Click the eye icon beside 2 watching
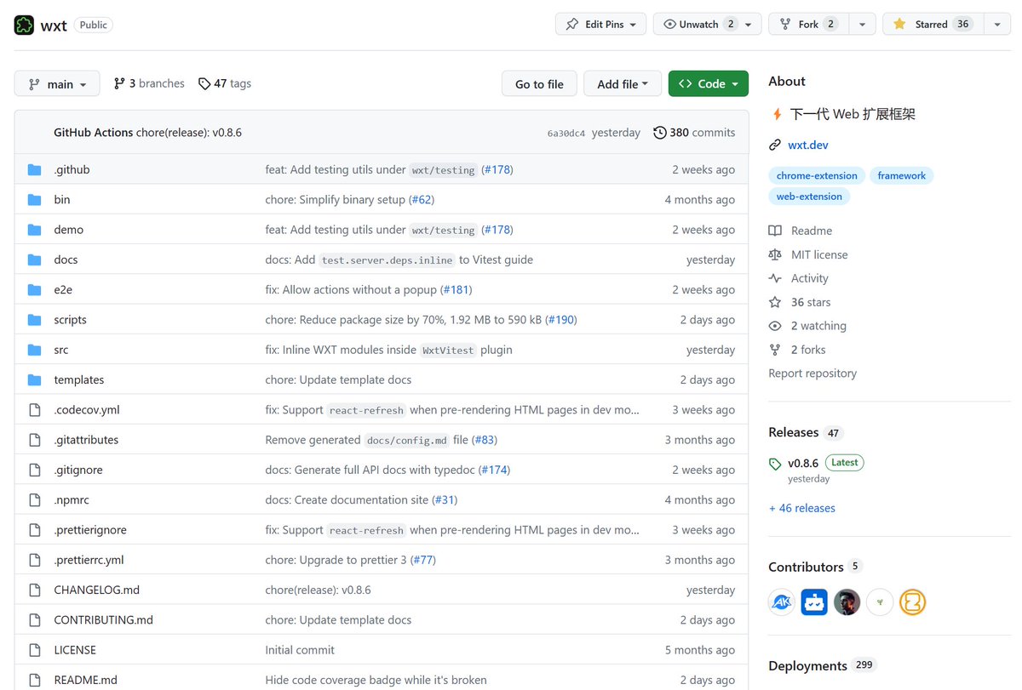This screenshot has height=690, width=1022. (775, 326)
